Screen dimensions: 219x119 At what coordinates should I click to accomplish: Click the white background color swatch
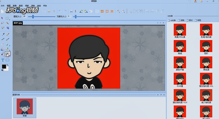click(x=7, y=69)
